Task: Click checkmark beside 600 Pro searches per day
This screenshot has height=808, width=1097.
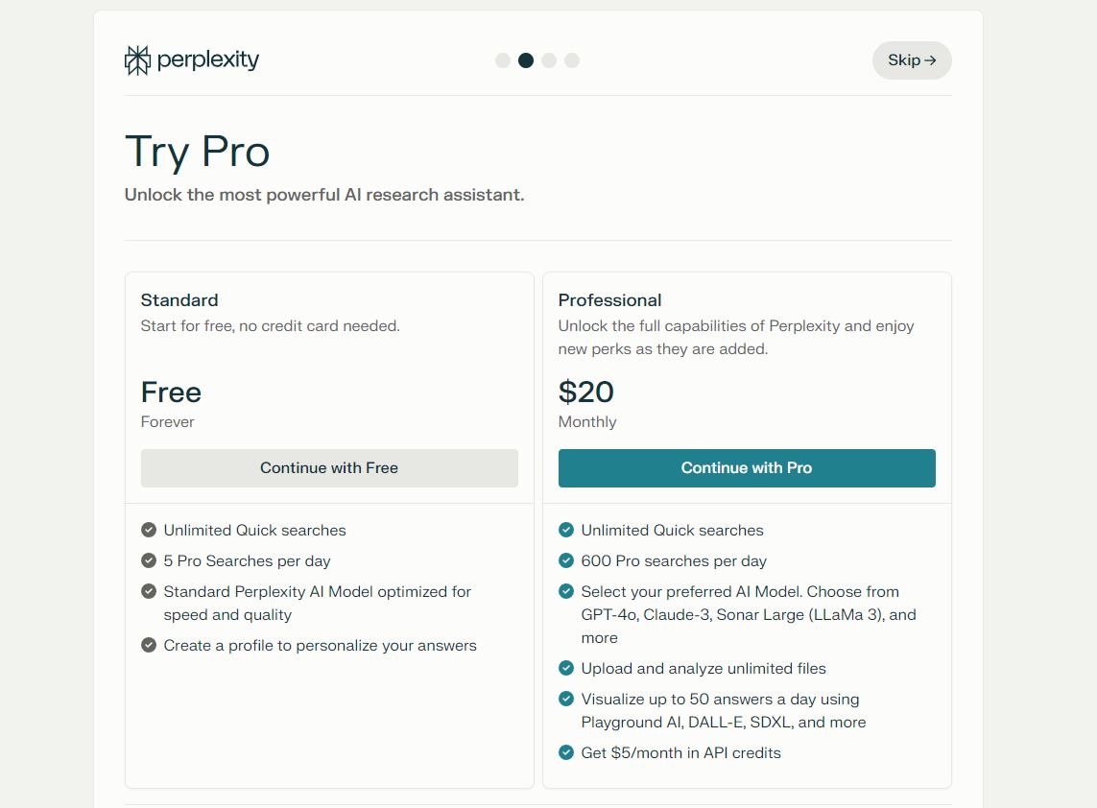Action: click(566, 560)
